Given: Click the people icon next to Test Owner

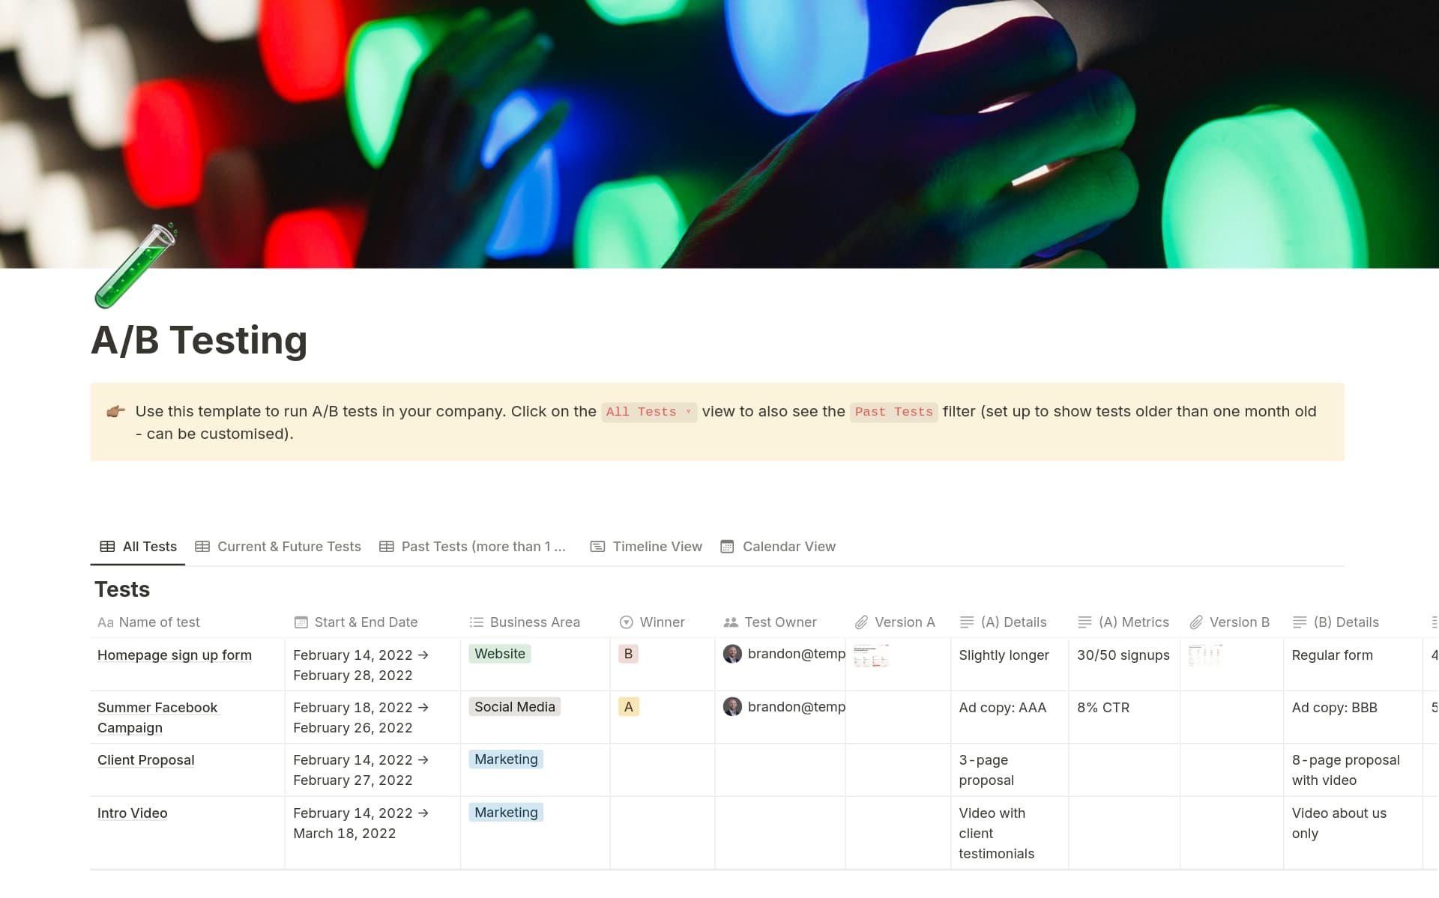Looking at the screenshot, I should 731,622.
